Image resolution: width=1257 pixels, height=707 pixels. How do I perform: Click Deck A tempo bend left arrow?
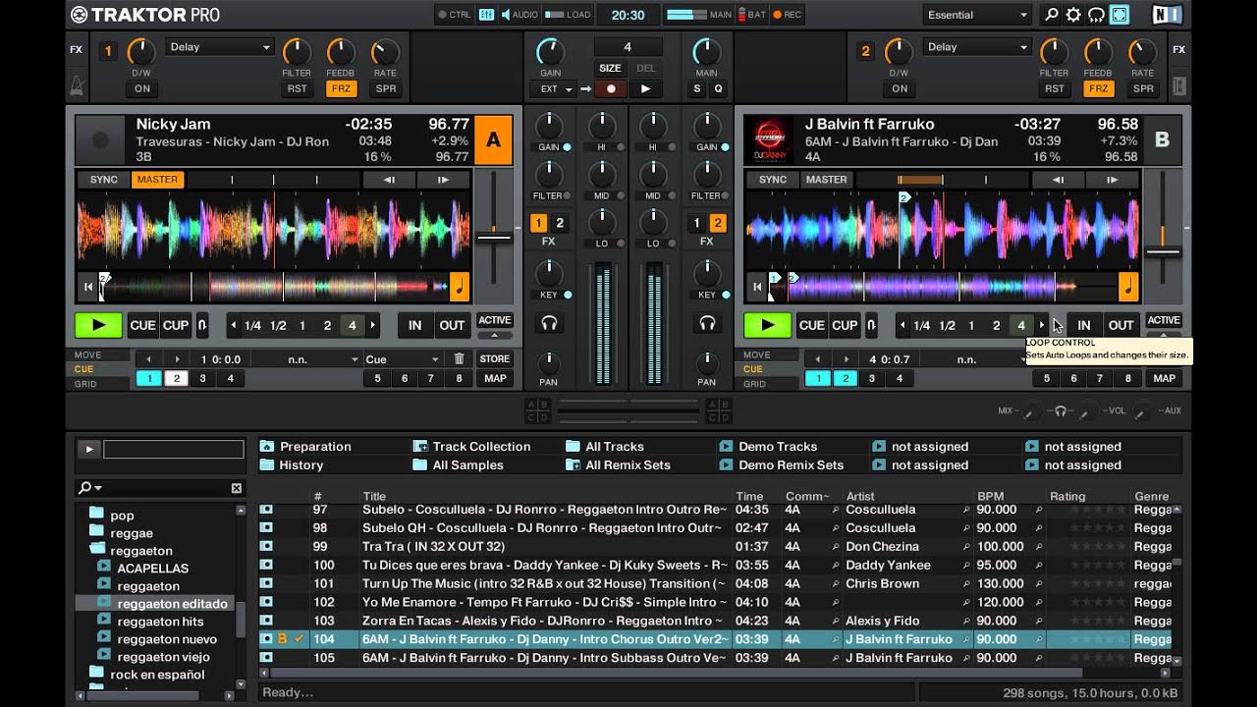pyautogui.click(x=389, y=180)
